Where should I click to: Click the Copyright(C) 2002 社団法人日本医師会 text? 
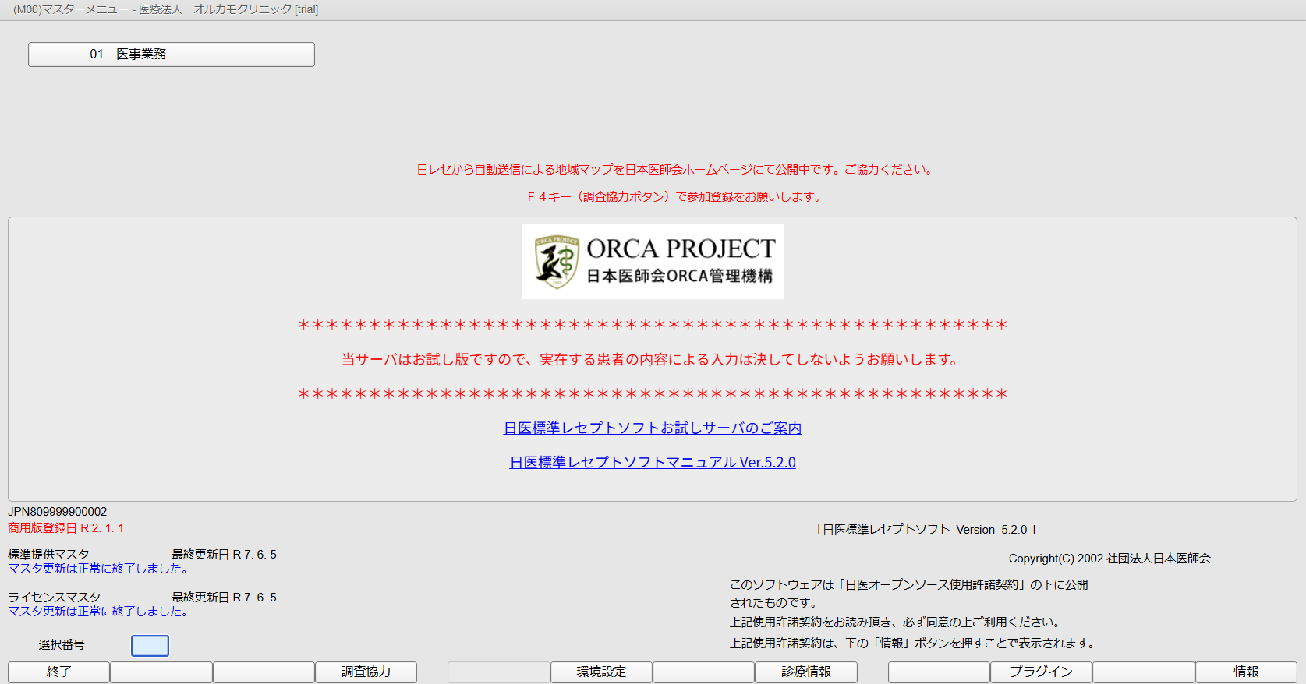click(1110, 559)
